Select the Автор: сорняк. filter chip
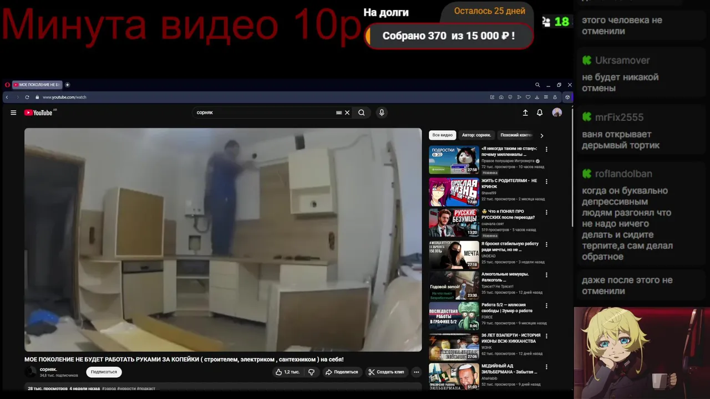Image resolution: width=710 pixels, height=399 pixels. point(476,135)
